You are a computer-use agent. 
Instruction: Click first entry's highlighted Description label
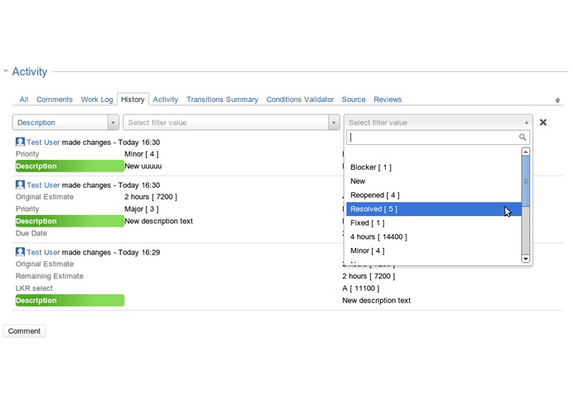coord(70,166)
